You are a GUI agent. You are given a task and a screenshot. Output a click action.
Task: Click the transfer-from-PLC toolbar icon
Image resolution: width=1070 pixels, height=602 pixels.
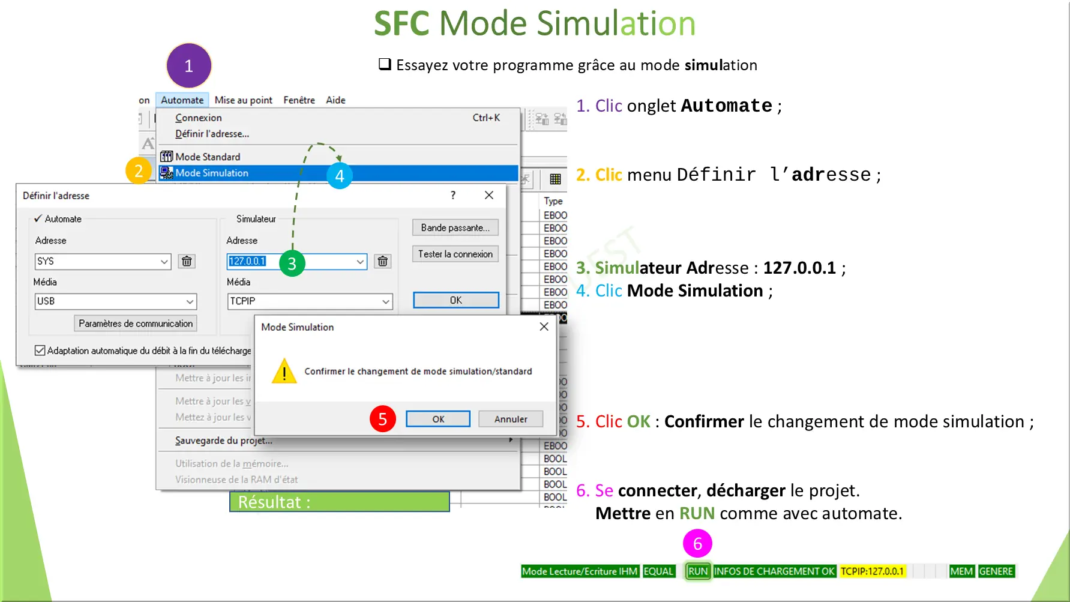(x=561, y=118)
